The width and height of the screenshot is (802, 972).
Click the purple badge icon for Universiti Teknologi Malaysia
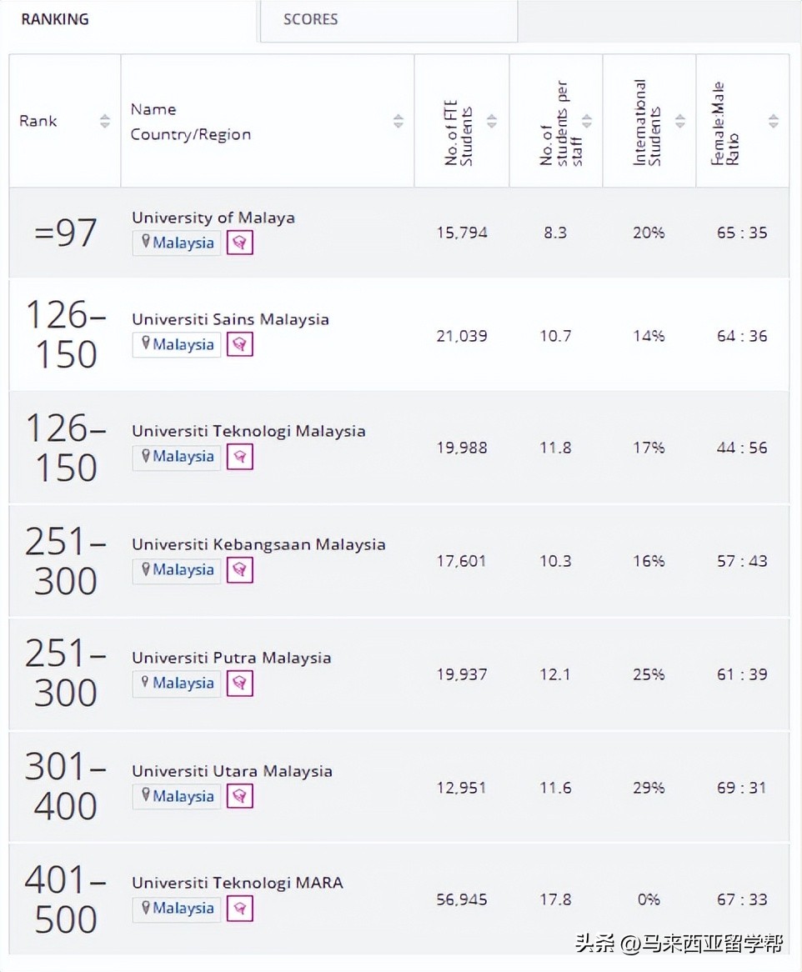coord(240,457)
